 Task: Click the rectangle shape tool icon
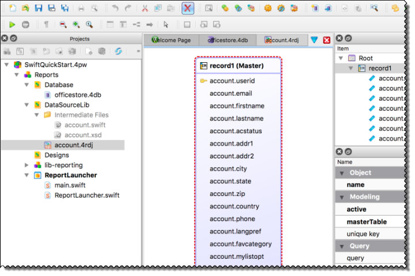coord(187,25)
